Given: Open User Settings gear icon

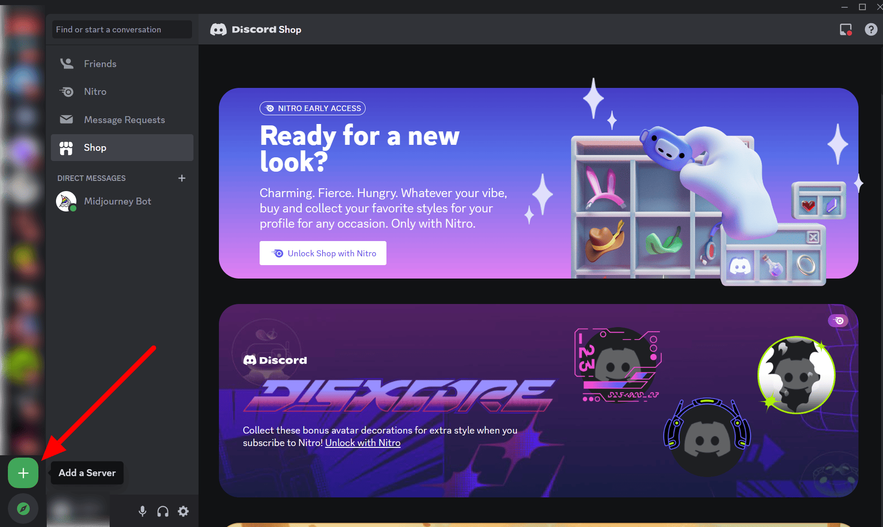Looking at the screenshot, I should point(183,511).
